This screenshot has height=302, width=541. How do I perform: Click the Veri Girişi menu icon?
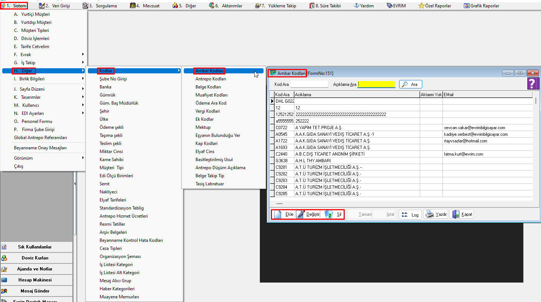coord(42,6)
